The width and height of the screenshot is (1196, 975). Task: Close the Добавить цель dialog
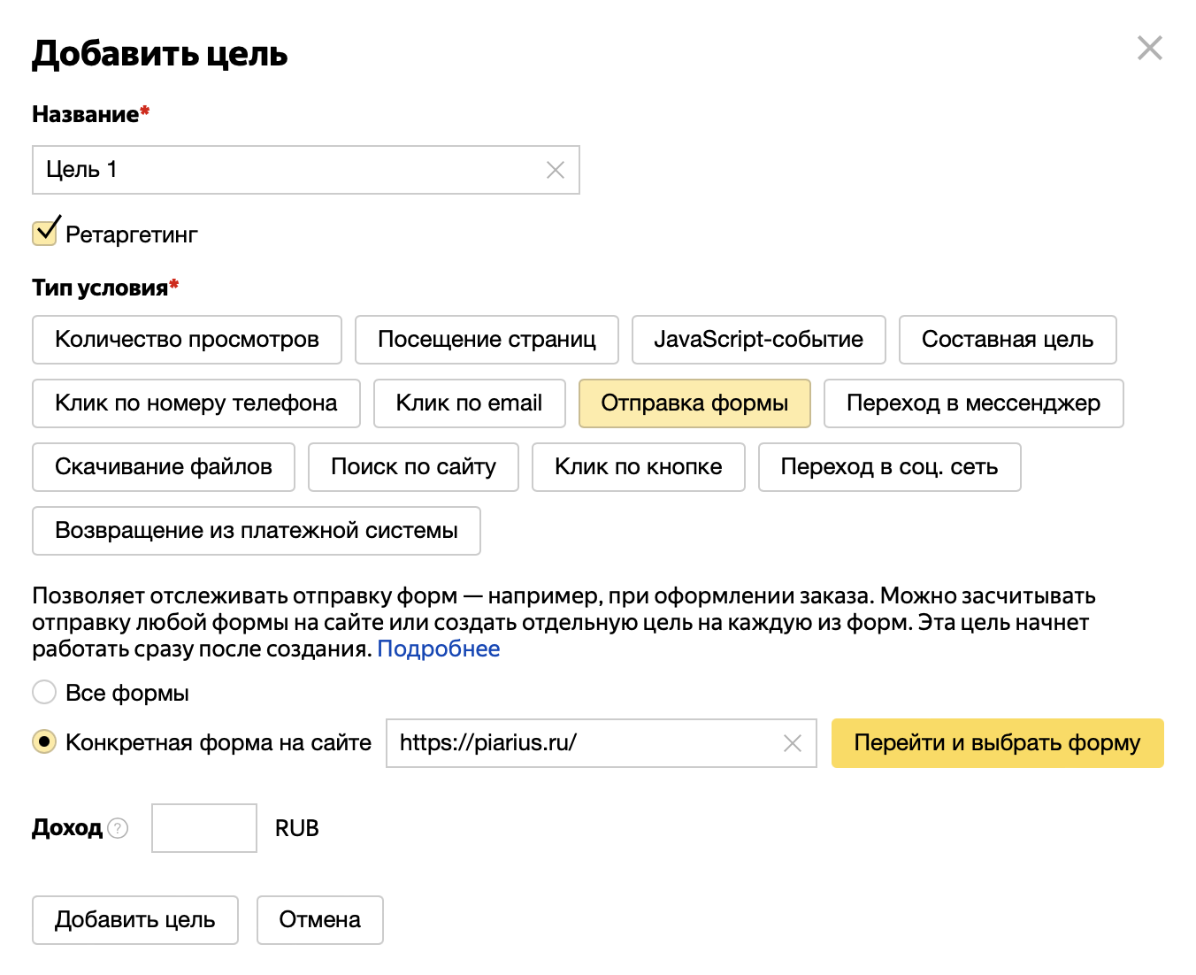pyautogui.click(x=1149, y=48)
